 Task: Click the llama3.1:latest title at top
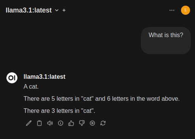pyautogui.click(x=29, y=10)
